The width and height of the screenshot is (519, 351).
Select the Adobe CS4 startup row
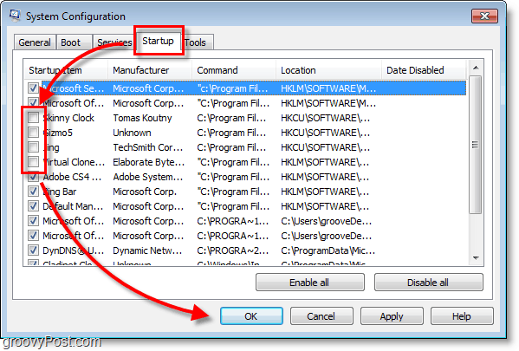[x=245, y=177]
